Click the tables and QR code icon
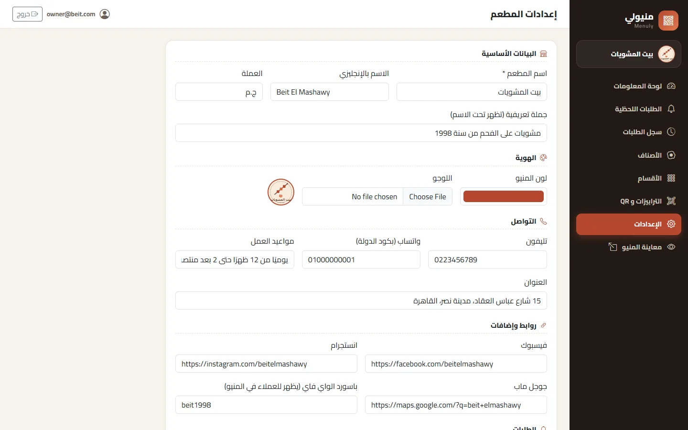The height and width of the screenshot is (430, 688). tap(671, 201)
